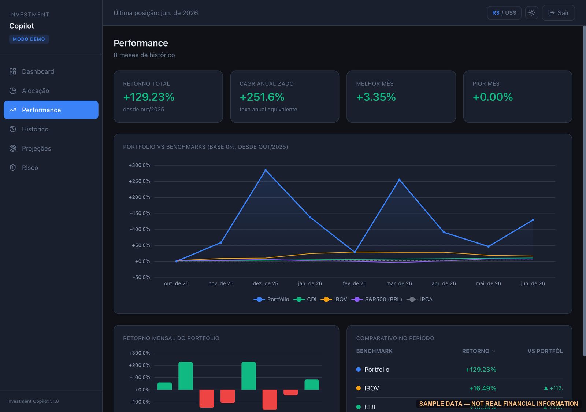Click the VS PORTFÓL column header
Image resolution: width=586 pixels, height=412 pixels.
[x=545, y=351]
